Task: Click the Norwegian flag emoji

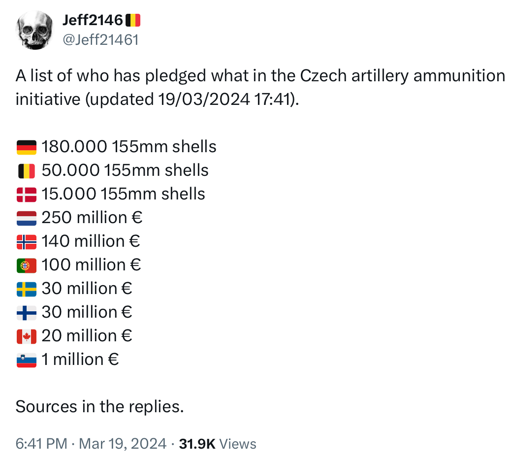Action: (27, 241)
